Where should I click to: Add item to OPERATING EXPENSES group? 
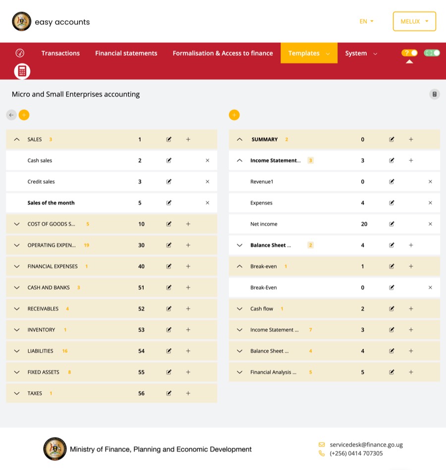pyautogui.click(x=188, y=245)
